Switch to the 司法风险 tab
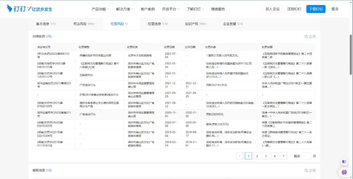 (x=84, y=24)
